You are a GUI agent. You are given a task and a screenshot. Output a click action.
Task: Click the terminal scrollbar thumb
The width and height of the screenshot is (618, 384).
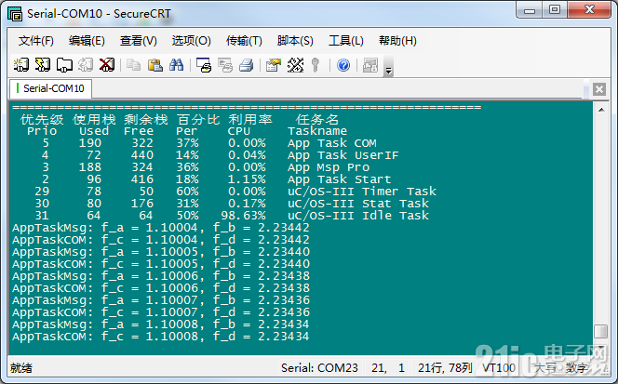coord(601,331)
